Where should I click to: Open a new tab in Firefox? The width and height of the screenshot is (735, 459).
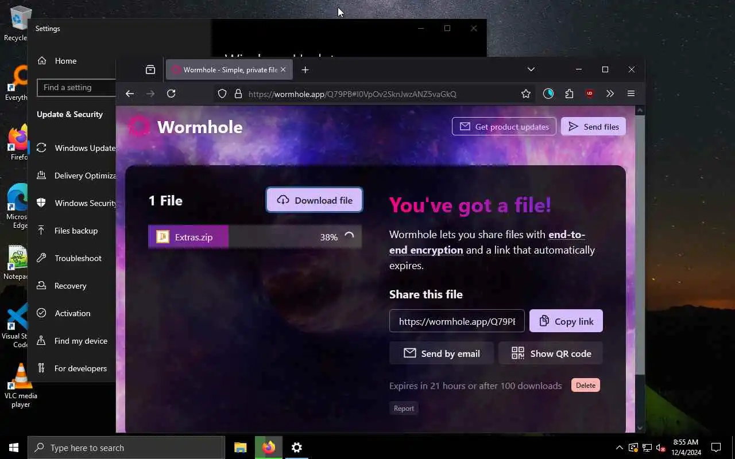click(x=305, y=69)
